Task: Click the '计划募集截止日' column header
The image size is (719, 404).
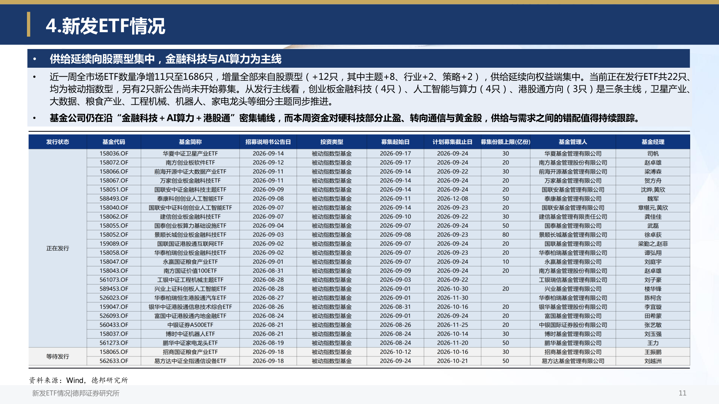Action: click(452, 142)
